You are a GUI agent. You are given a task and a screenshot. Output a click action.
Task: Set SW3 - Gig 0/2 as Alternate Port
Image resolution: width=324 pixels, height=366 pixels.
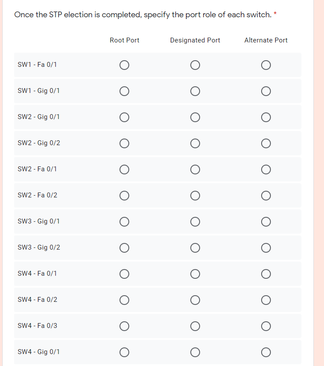click(x=266, y=247)
